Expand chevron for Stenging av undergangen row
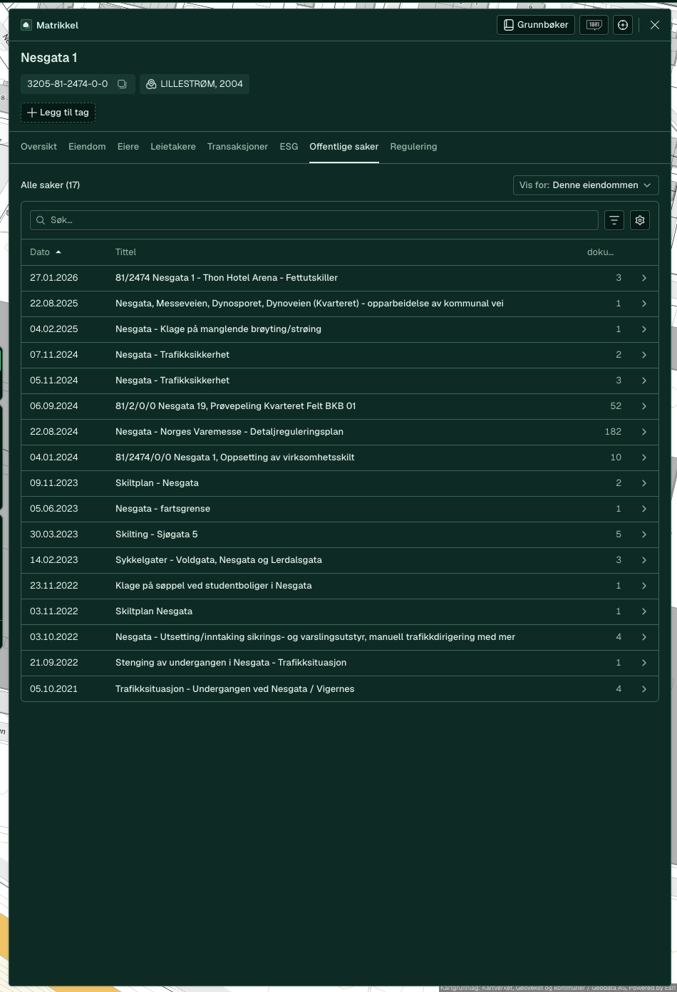This screenshot has width=677, height=992. click(644, 663)
